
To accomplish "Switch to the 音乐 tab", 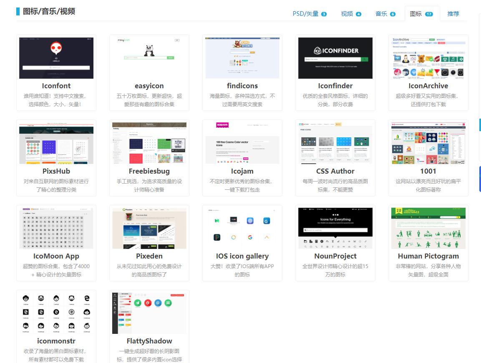I will tap(380, 13).
